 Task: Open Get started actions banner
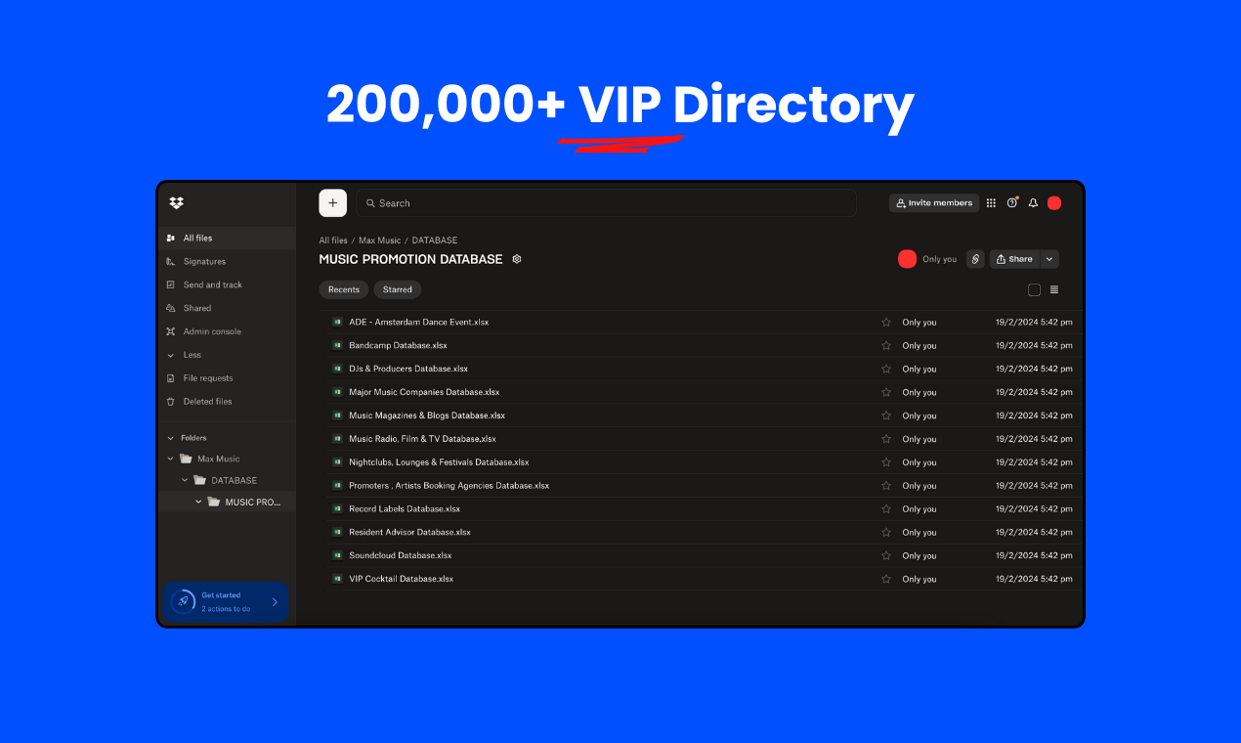click(x=226, y=602)
